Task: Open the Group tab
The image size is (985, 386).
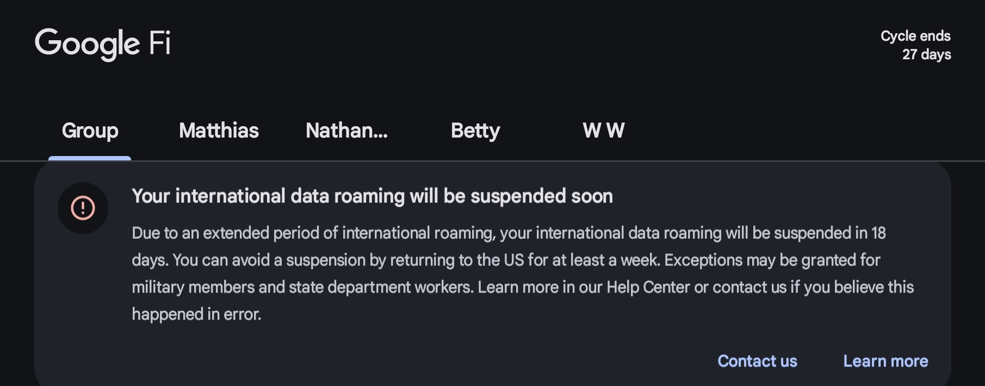Action: (90, 130)
